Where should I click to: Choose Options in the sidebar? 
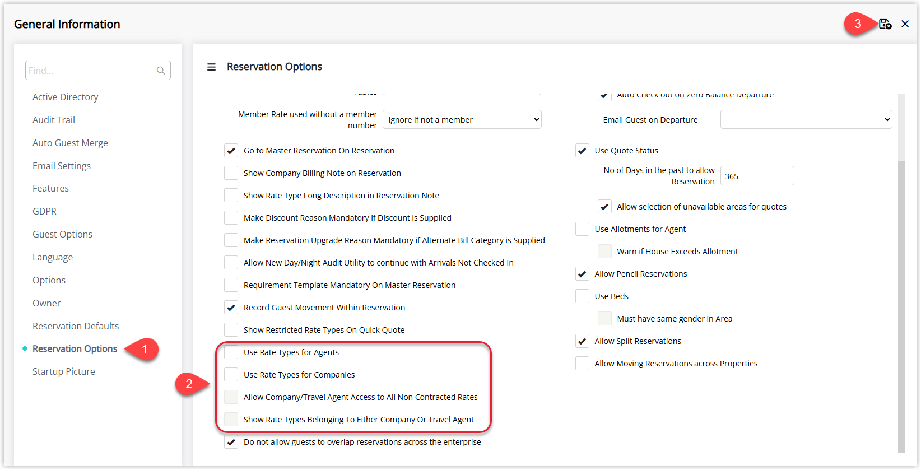coord(49,280)
